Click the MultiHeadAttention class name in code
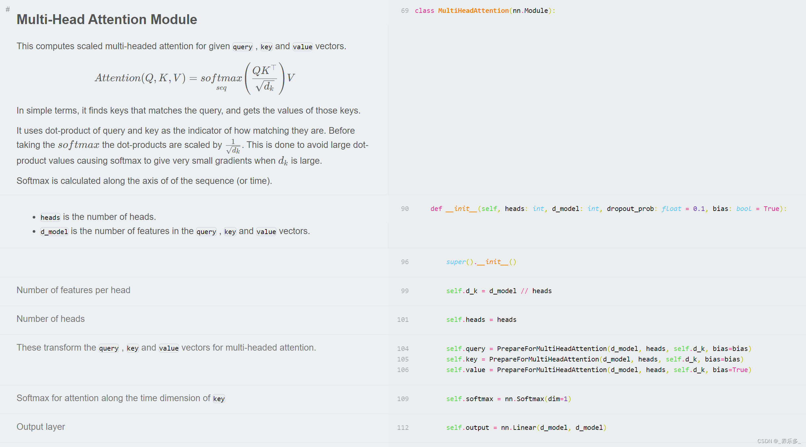 click(473, 11)
